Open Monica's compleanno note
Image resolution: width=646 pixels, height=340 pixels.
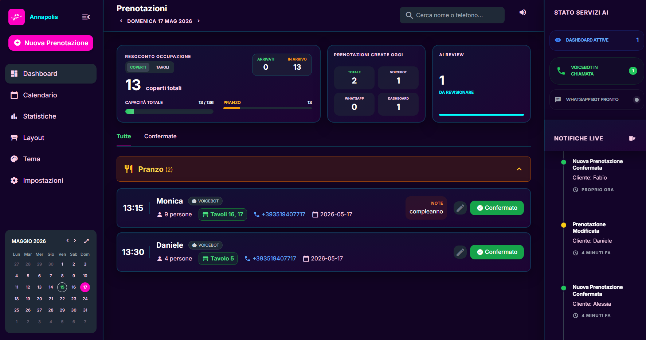[426, 208]
